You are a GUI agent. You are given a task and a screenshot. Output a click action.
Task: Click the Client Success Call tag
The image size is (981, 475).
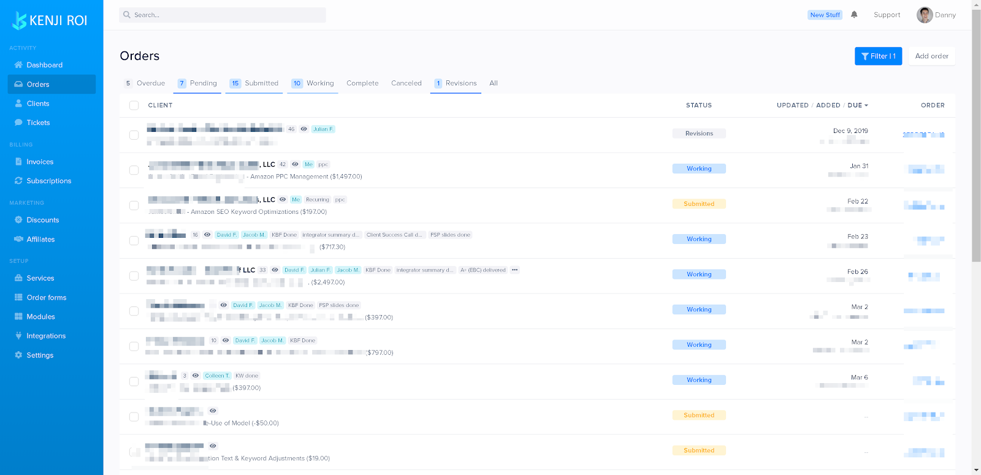tap(394, 235)
